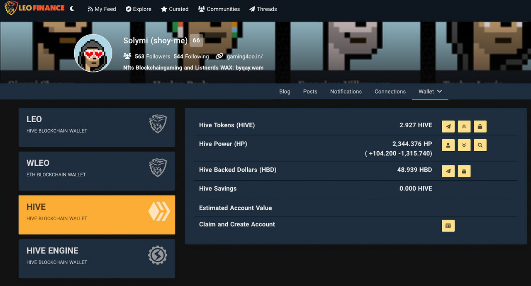The image size is (531, 286).
Task: Select the WLEO ETH blockchain wallet card
Action: (97, 171)
